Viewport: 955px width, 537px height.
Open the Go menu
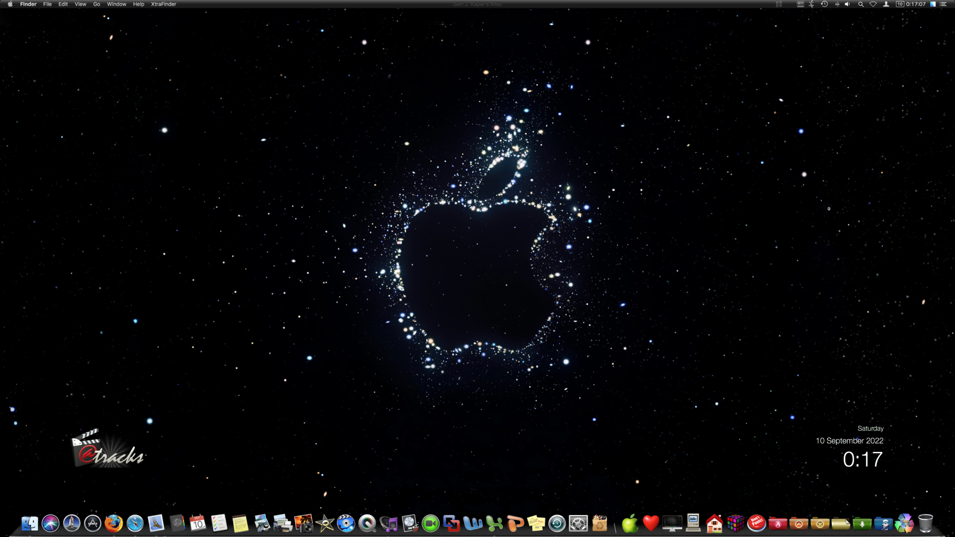click(96, 4)
